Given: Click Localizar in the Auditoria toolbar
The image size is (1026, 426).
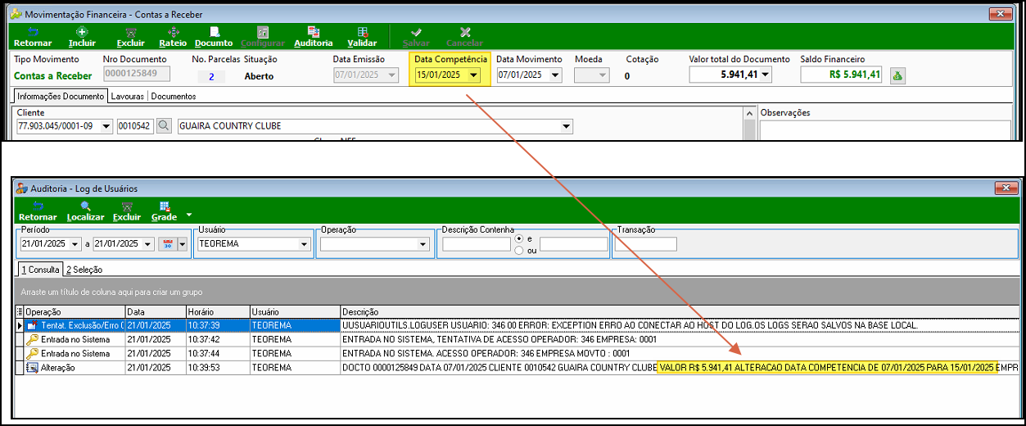Looking at the screenshot, I should pyautogui.click(x=86, y=211).
